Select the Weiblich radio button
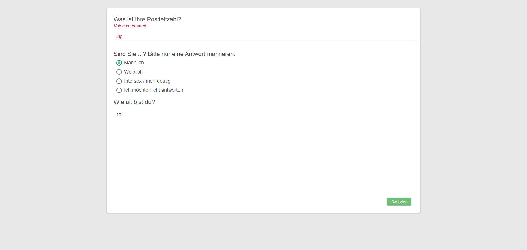 point(119,72)
